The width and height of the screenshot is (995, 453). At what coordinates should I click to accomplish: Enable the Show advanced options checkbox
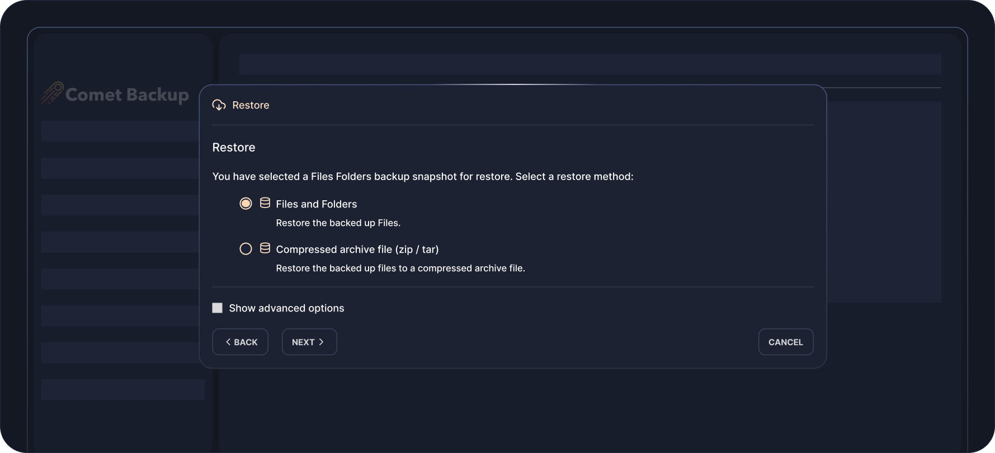(218, 308)
